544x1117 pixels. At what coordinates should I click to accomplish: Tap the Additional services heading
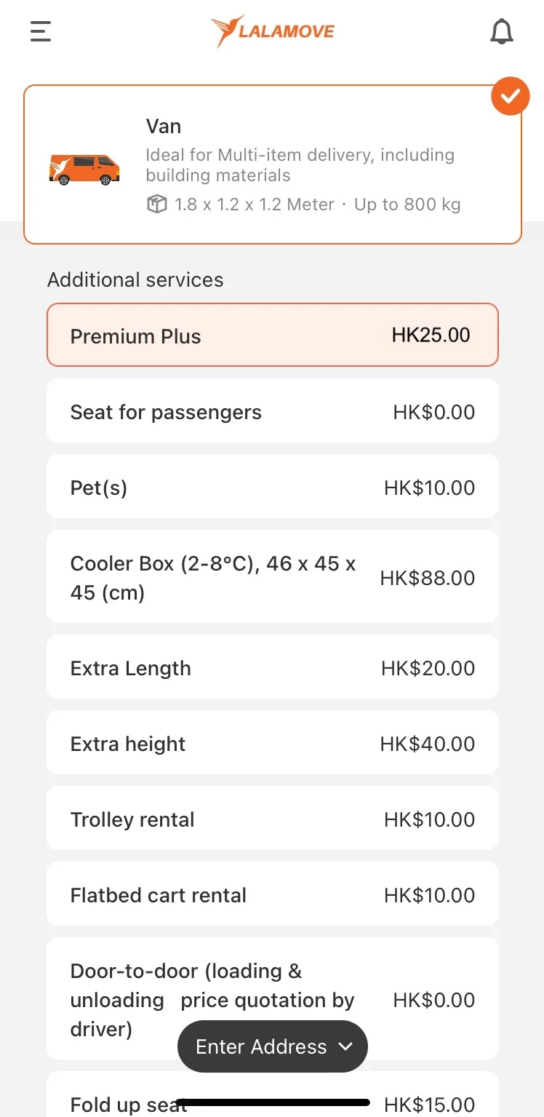click(135, 280)
